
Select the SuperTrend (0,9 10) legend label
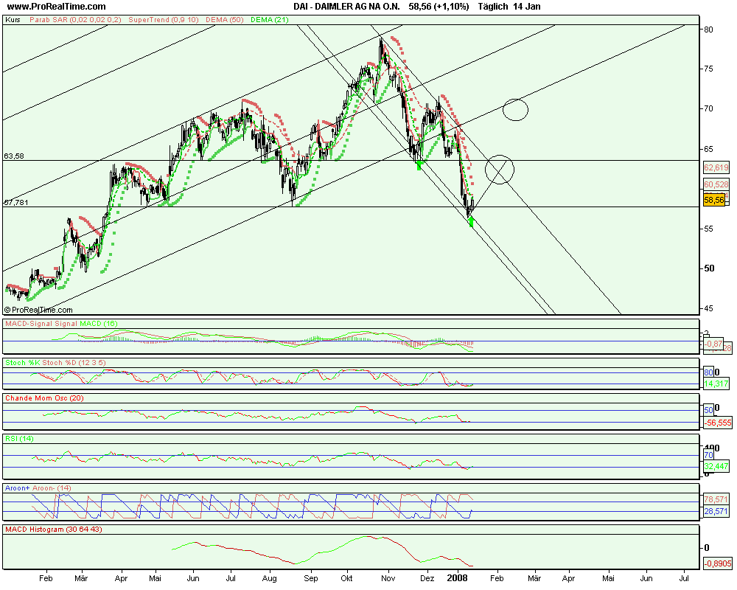[163, 20]
